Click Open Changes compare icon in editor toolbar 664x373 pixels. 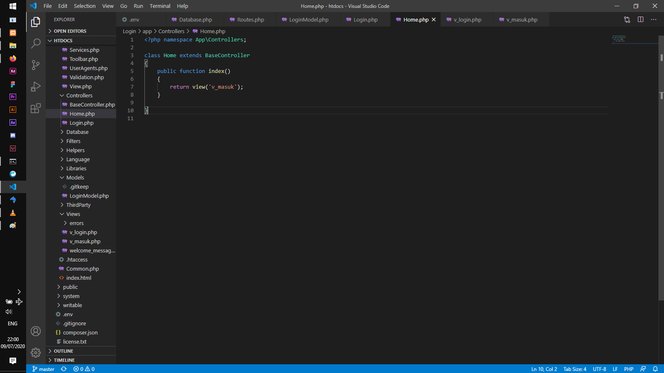click(x=627, y=19)
